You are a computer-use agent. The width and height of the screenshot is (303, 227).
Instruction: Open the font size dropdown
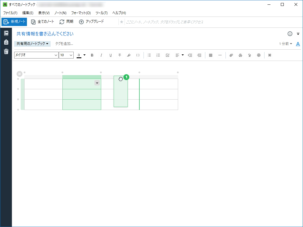pyautogui.click(x=66, y=55)
